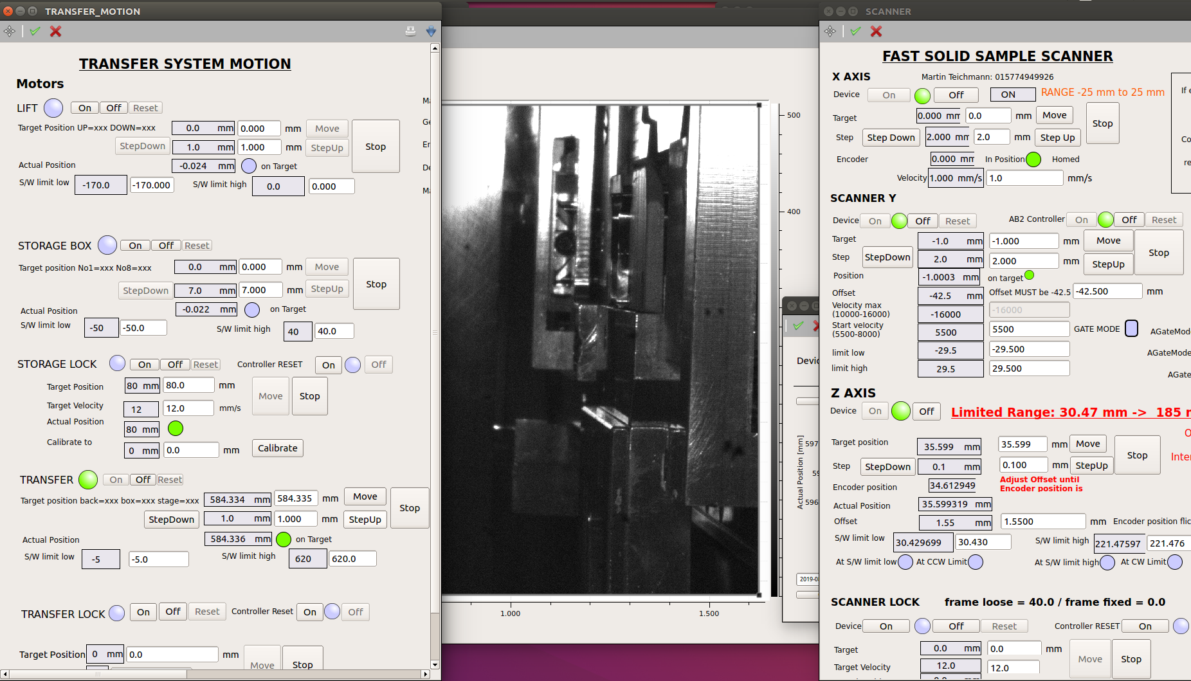
Task: Turn X AXIS device Off
Action: pos(956,95)
